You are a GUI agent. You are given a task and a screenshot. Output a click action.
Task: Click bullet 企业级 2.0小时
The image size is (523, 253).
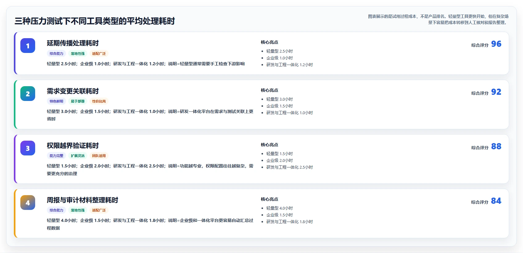(280, 160)
